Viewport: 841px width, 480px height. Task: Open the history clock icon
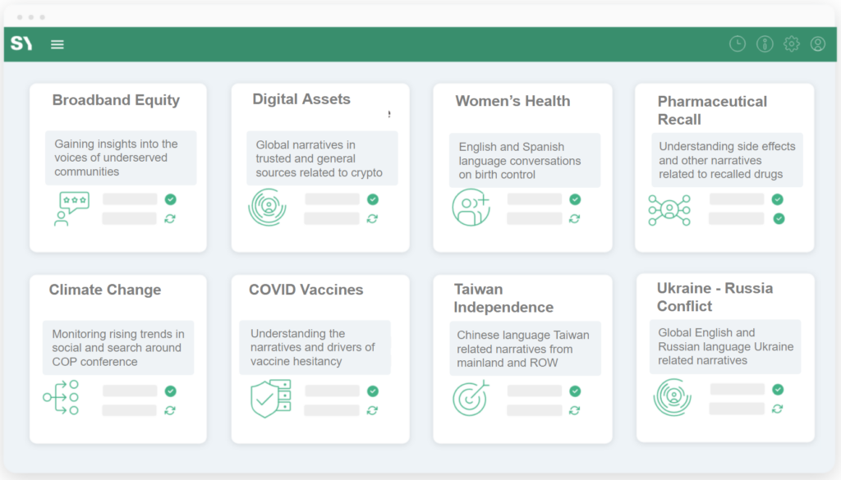coord(738,44)
